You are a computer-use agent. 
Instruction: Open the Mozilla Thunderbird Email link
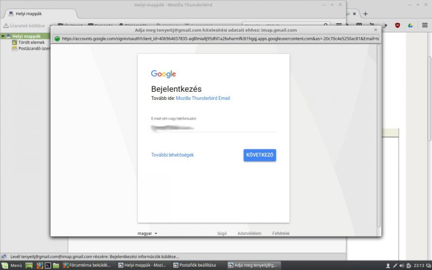click(x=203, y=98)
